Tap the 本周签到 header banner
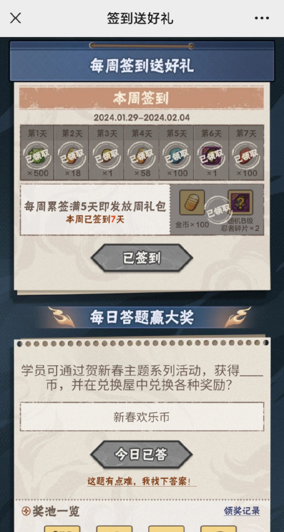Viewport: 284px width, 532px height. coord(141,98)
